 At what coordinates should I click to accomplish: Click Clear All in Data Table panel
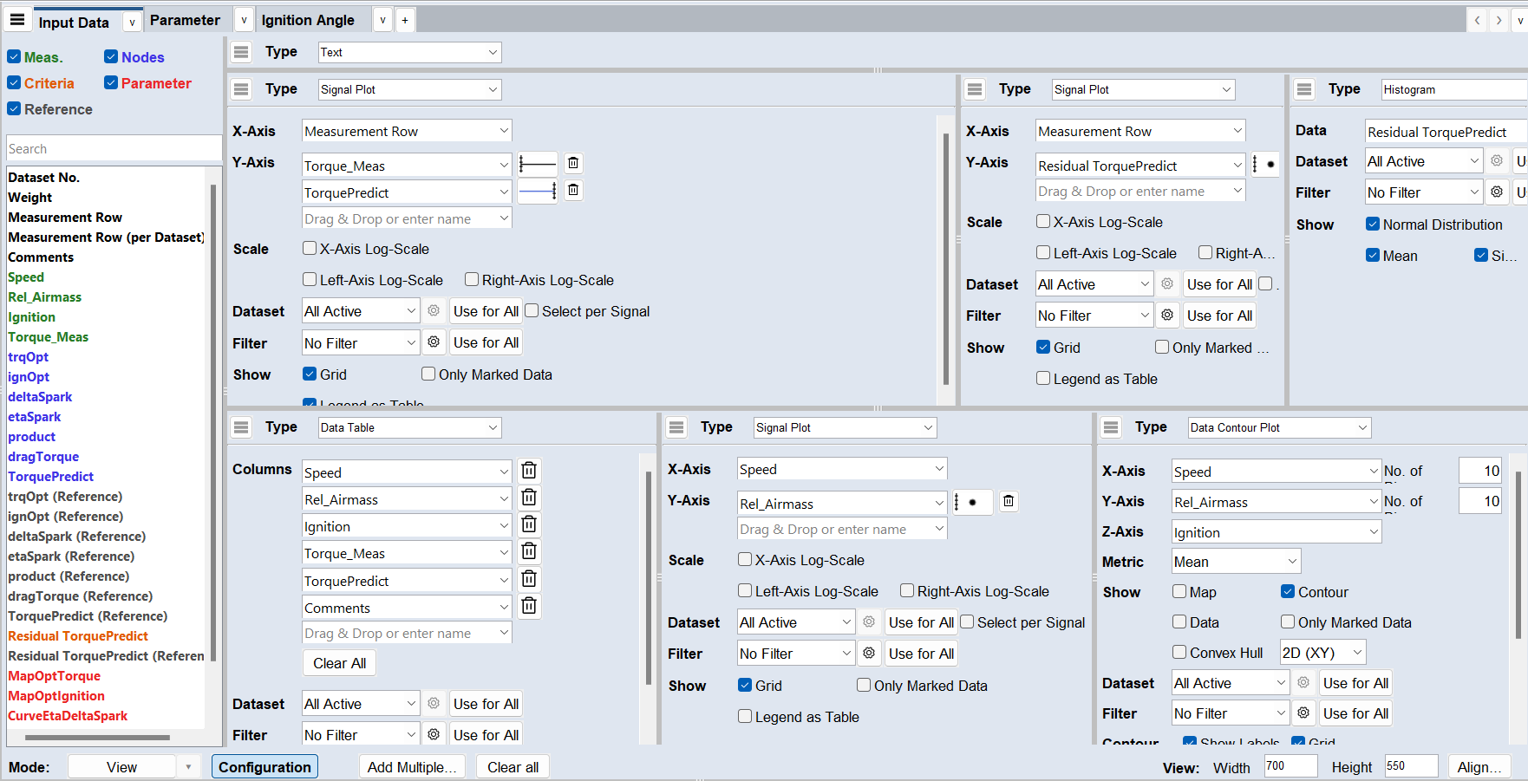coord(339,663)
